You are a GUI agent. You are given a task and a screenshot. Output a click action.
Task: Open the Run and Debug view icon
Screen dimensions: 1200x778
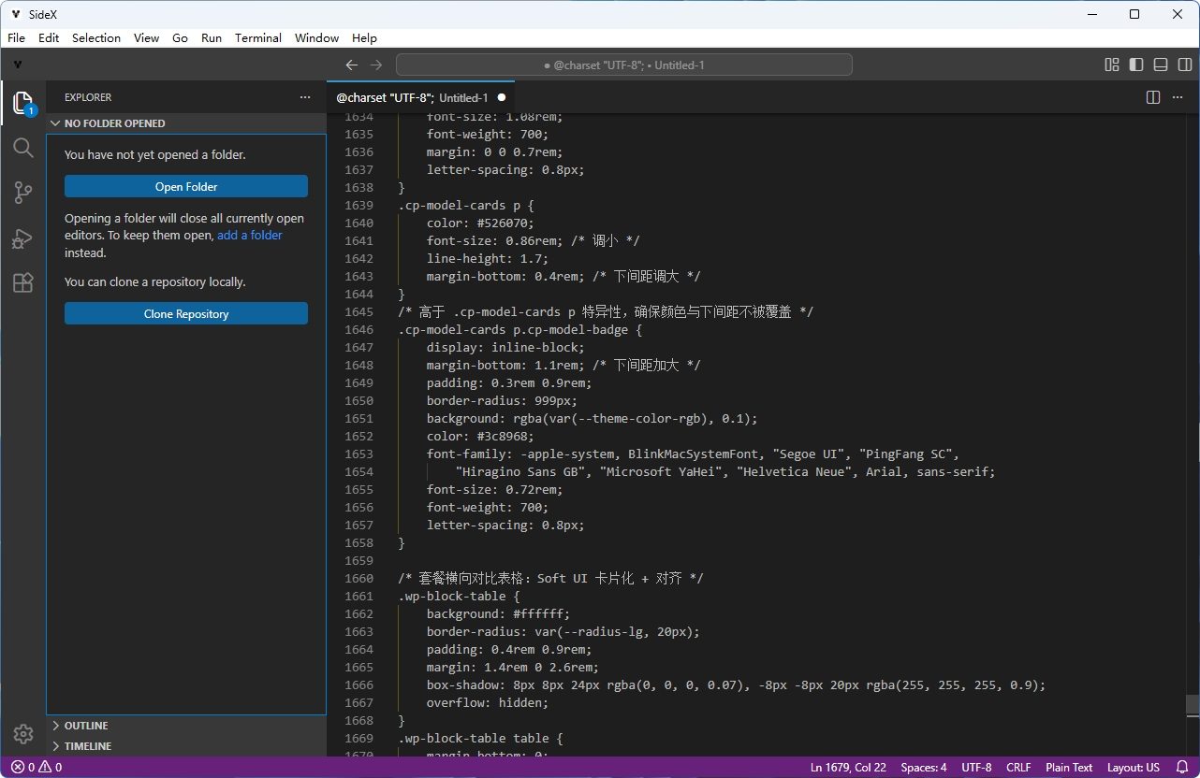coord(23,238)
